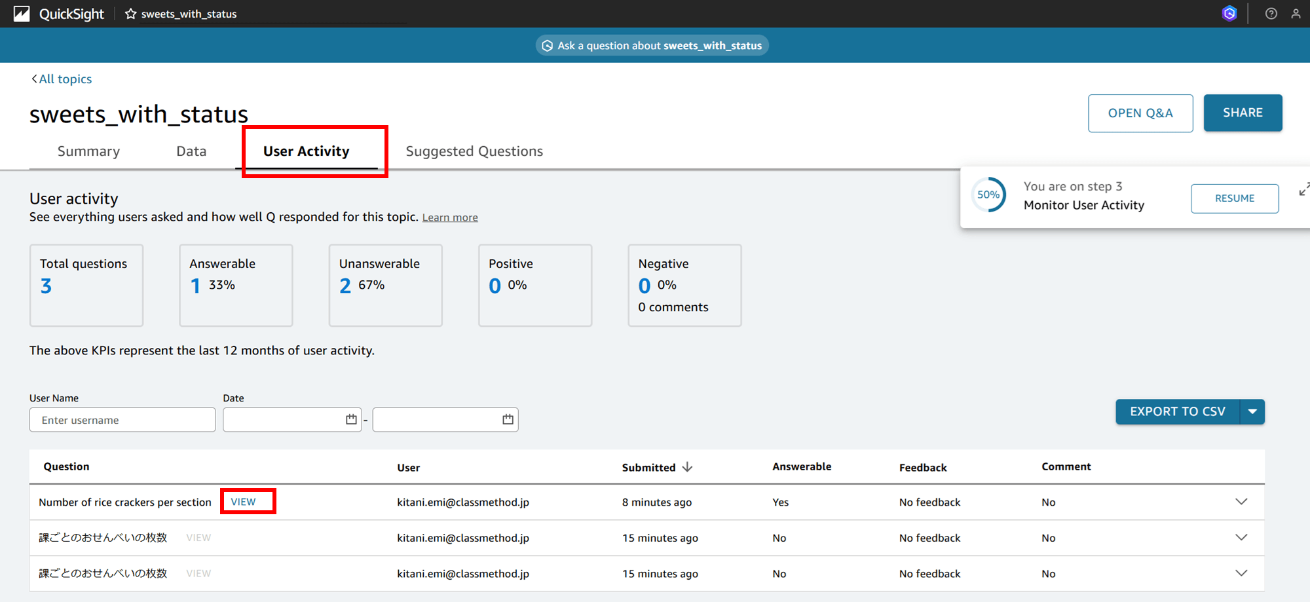1310x602 pixels.
Task: Open the Q assistant hexagon icon
Action: coord(1229,13)
